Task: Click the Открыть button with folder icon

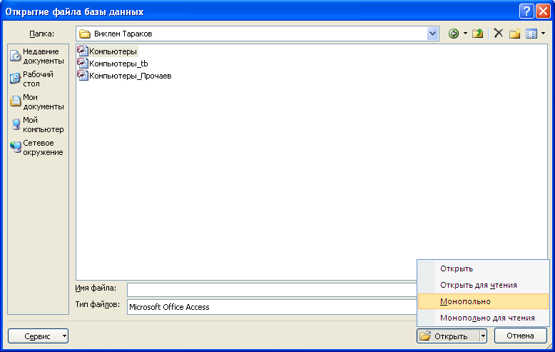Action: 448,336
